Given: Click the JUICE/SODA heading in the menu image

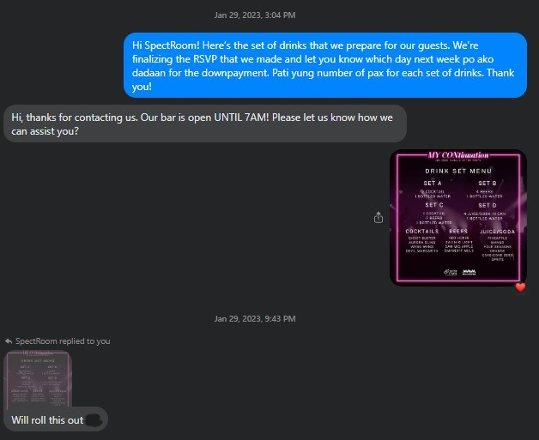Looking at the screenshot, I should (x=497, y=232).
